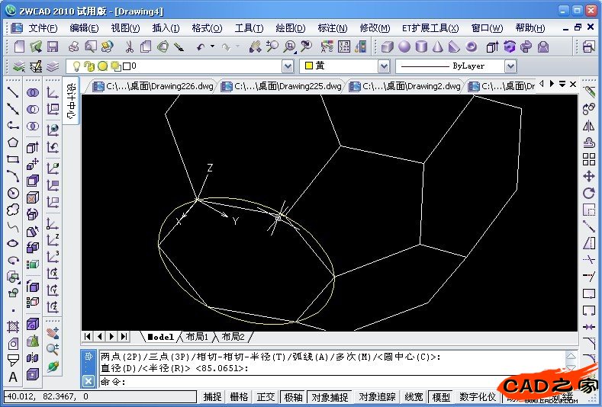The image size is (602, 407).
Task: Click the coordinates readout in status bar
Action: pyautogui.click(x=101, y=396)
